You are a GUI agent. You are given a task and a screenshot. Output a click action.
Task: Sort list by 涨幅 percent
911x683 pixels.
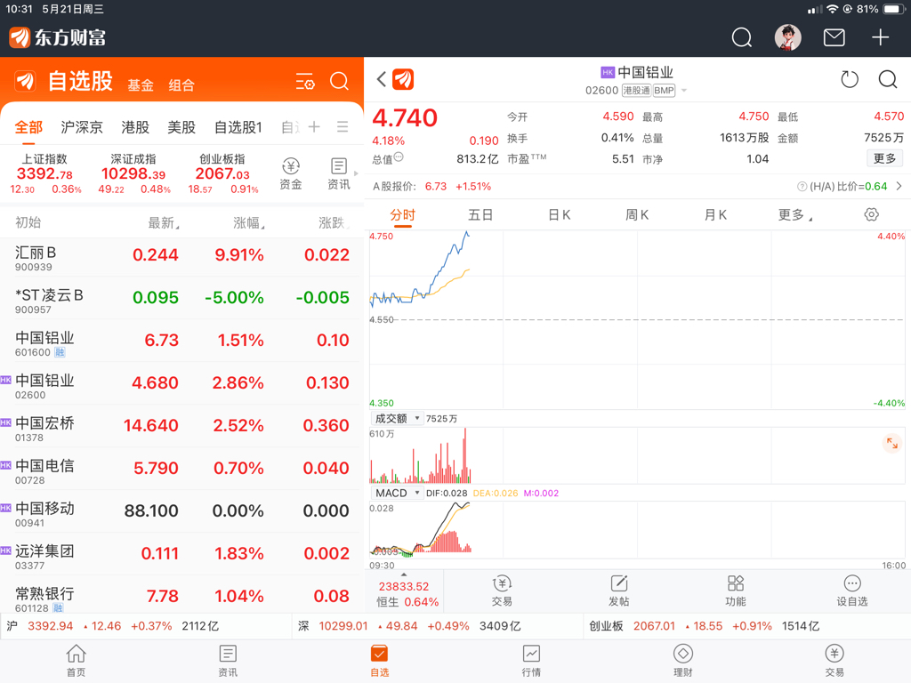[249, 222]
